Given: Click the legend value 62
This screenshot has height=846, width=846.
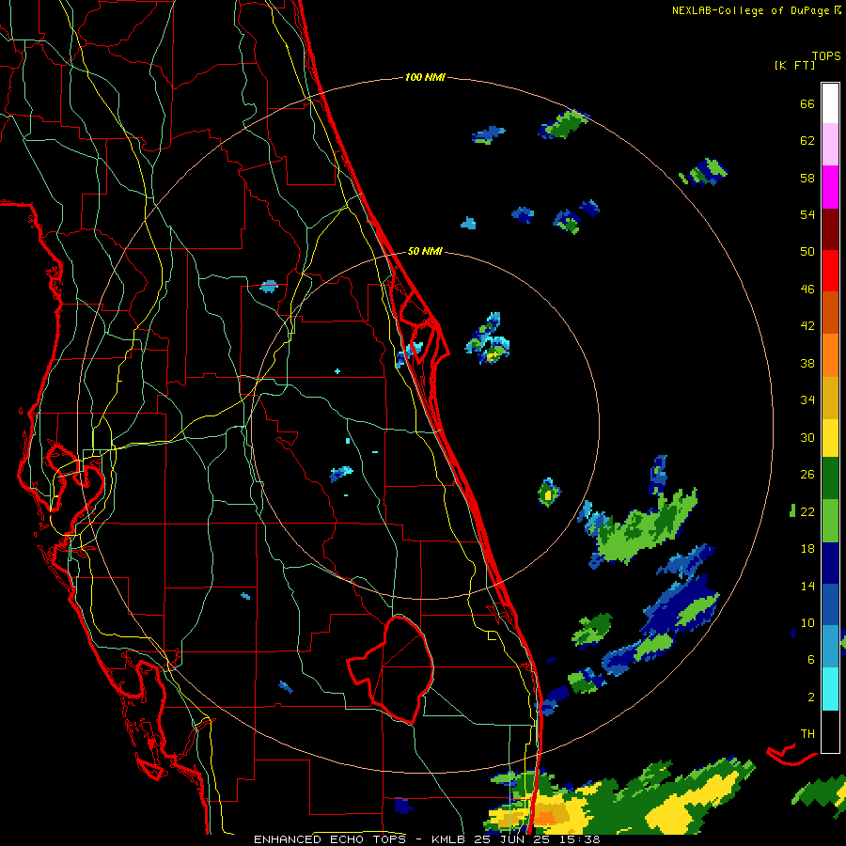Looking at the screenshot, I should click(x=807, y=141).
